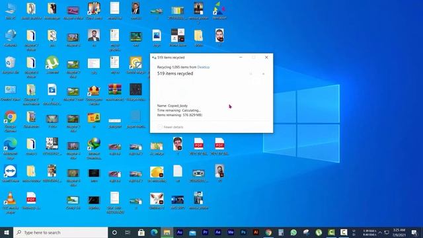Open Task View on the taskbar
Viewport: 423px width, 238px height.
click(x=128, y=232)
